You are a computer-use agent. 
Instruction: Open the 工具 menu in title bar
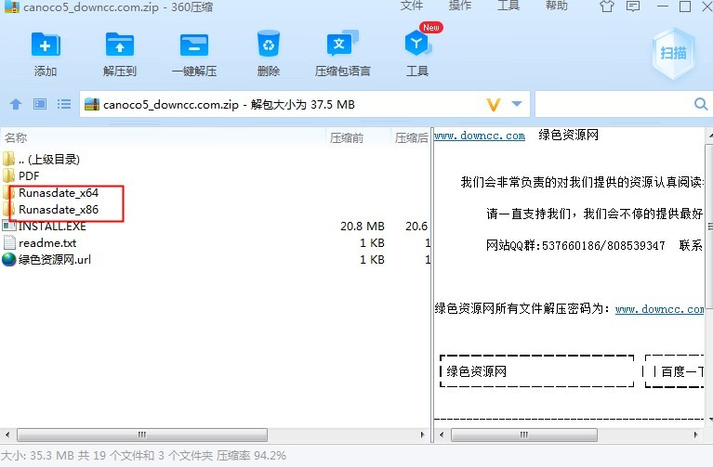tap(508, 6)
